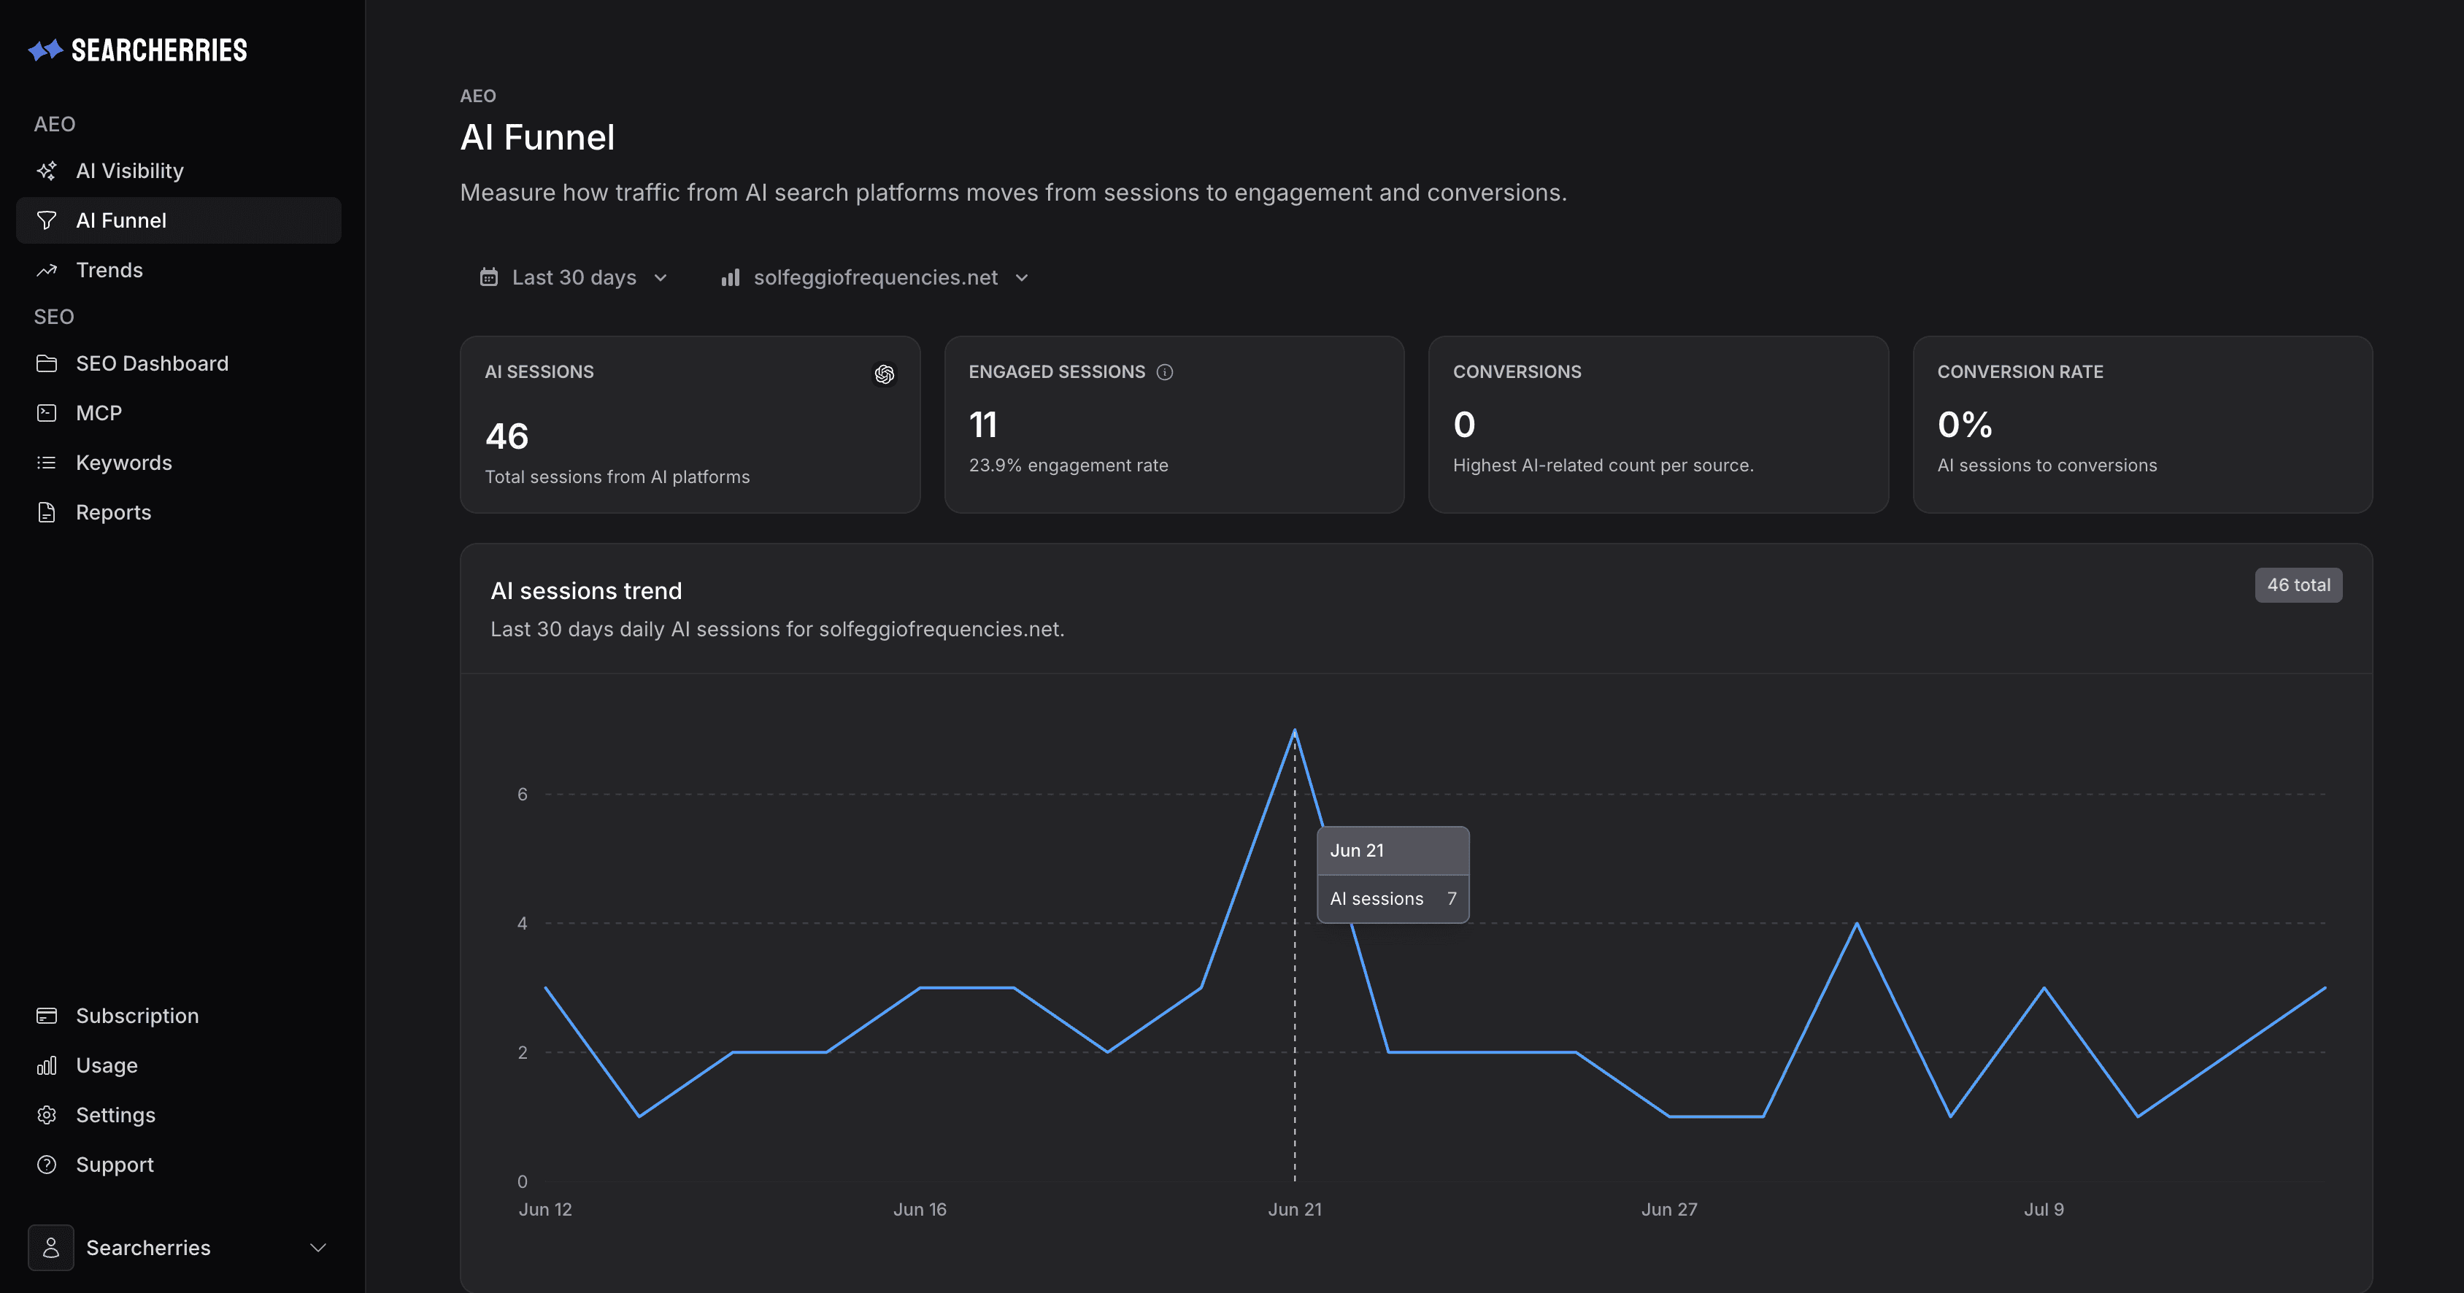Image resolution: width=2464 pixels, height=1293 pixels.
Task: Open the solfeggiofrequencies.net site selector
Action: coord(875,277)
